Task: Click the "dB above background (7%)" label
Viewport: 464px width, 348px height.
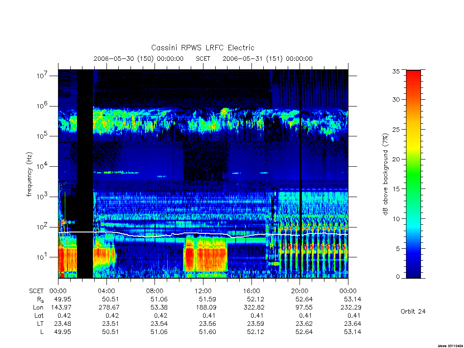Action: [x=385, y=174]
